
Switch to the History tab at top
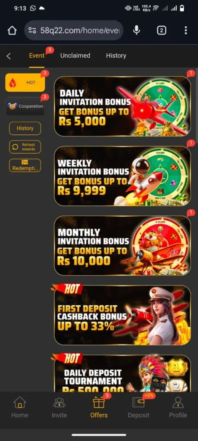coord(116,56)
